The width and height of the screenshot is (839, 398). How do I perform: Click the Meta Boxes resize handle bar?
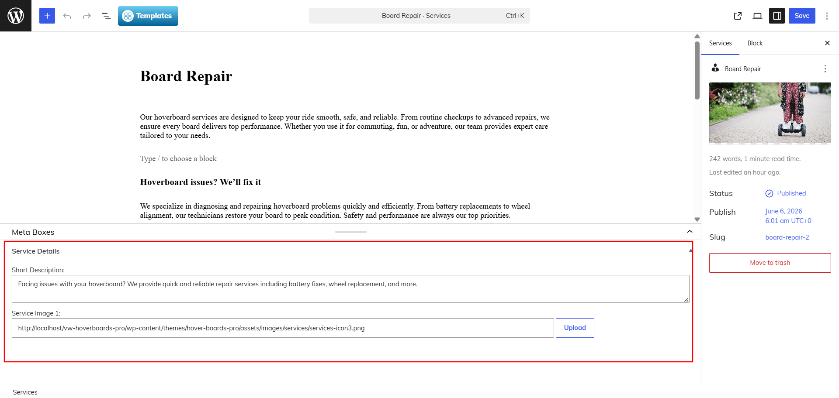[x=351, y=232]
